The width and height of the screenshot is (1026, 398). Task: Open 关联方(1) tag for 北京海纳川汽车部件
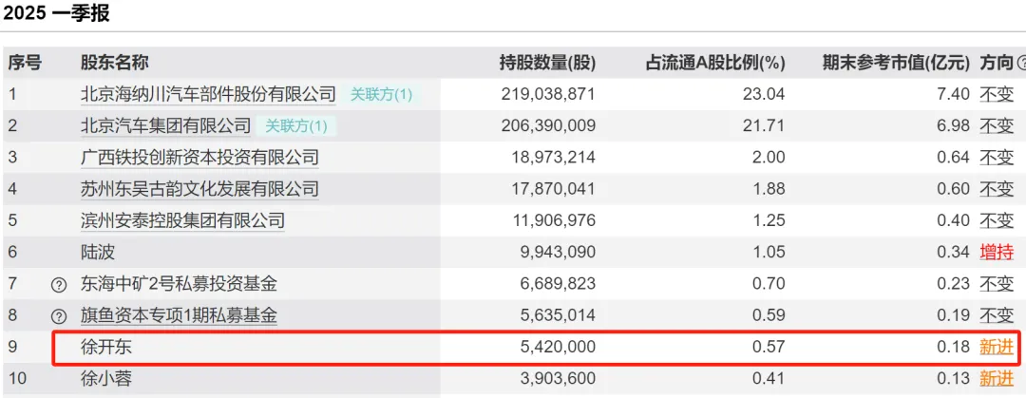381,94
